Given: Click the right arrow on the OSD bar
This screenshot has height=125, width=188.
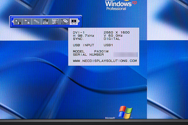Looking at the screenshot, I should 79,22.
